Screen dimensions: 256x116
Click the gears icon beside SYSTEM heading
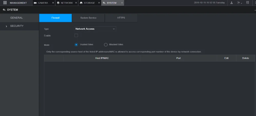(4, 10)
